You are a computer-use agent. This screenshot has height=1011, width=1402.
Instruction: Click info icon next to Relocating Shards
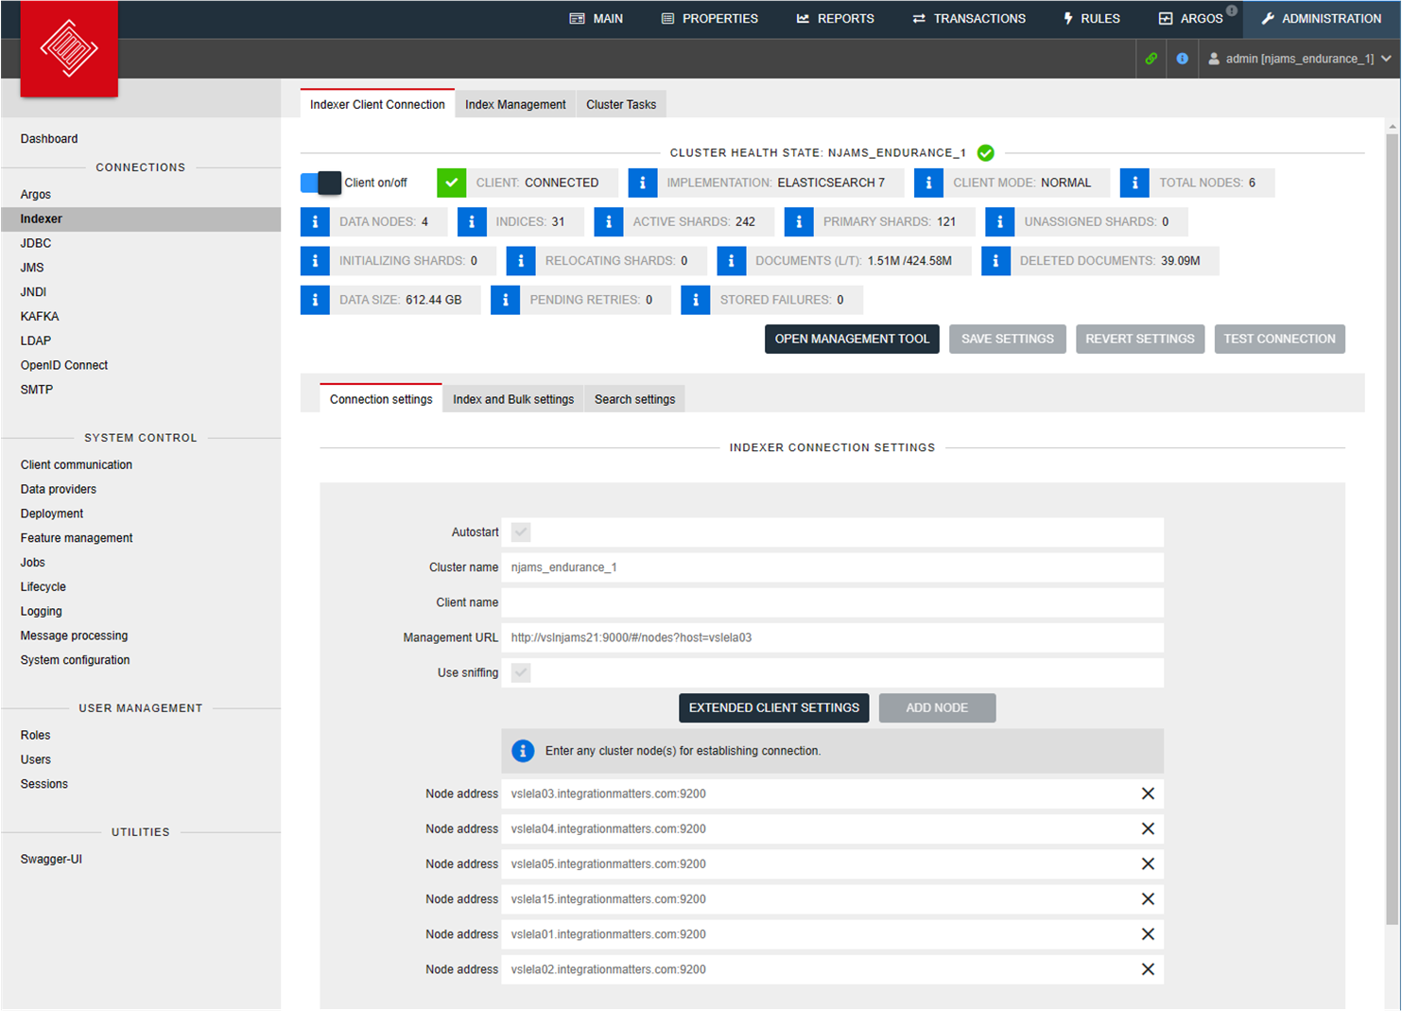(521, 260)
